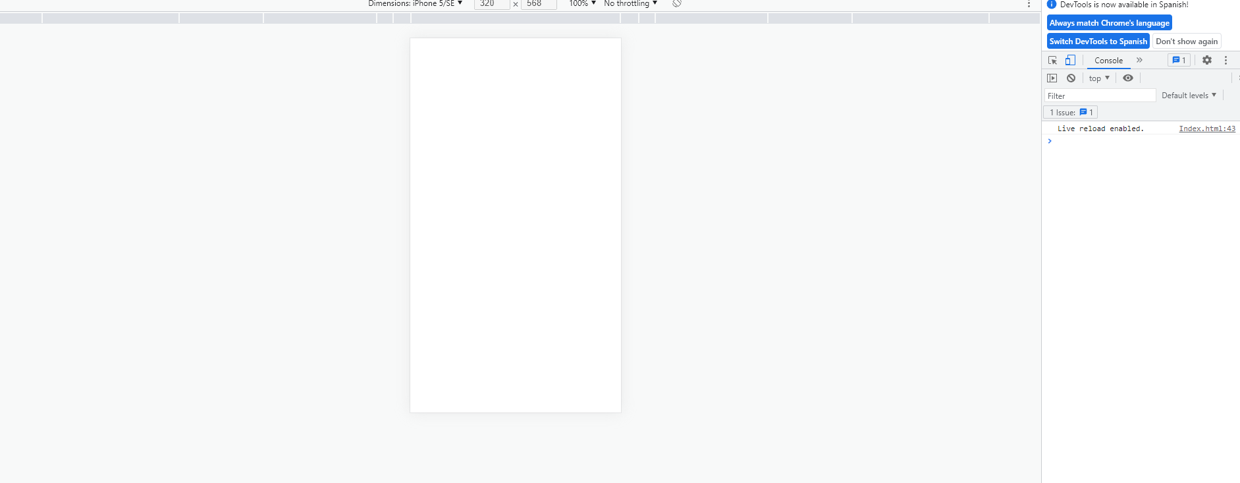Open the Console tab
The width and height of the screenshot is (1240, 483).
pos(1108,61)
